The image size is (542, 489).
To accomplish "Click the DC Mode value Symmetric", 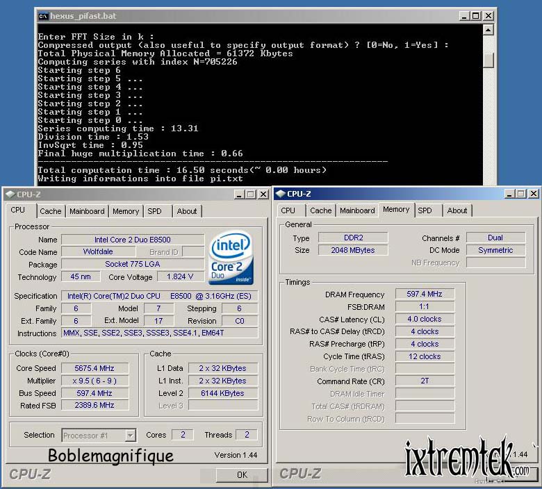I will coord(495,250).
